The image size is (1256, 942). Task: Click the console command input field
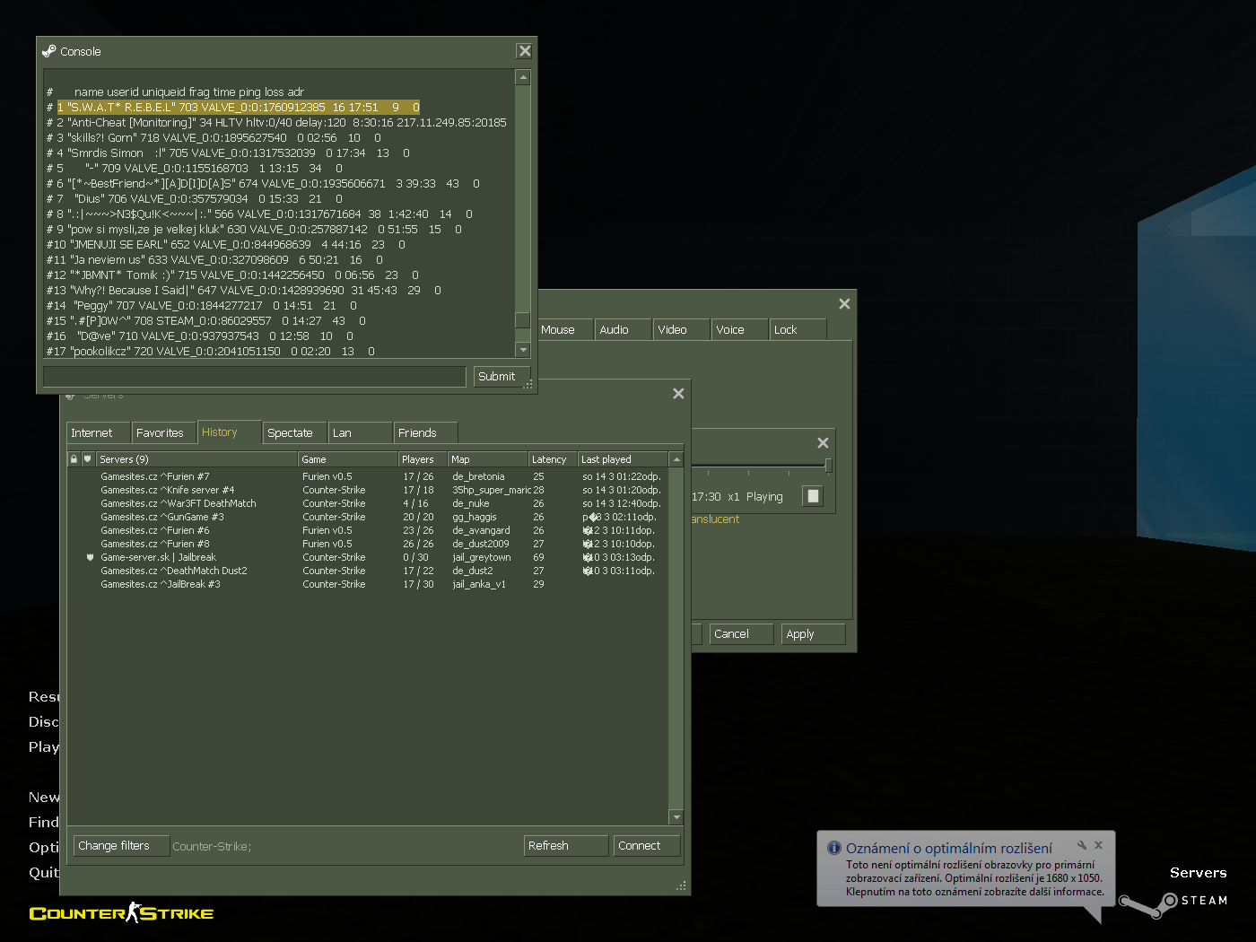tap(255, 377)
